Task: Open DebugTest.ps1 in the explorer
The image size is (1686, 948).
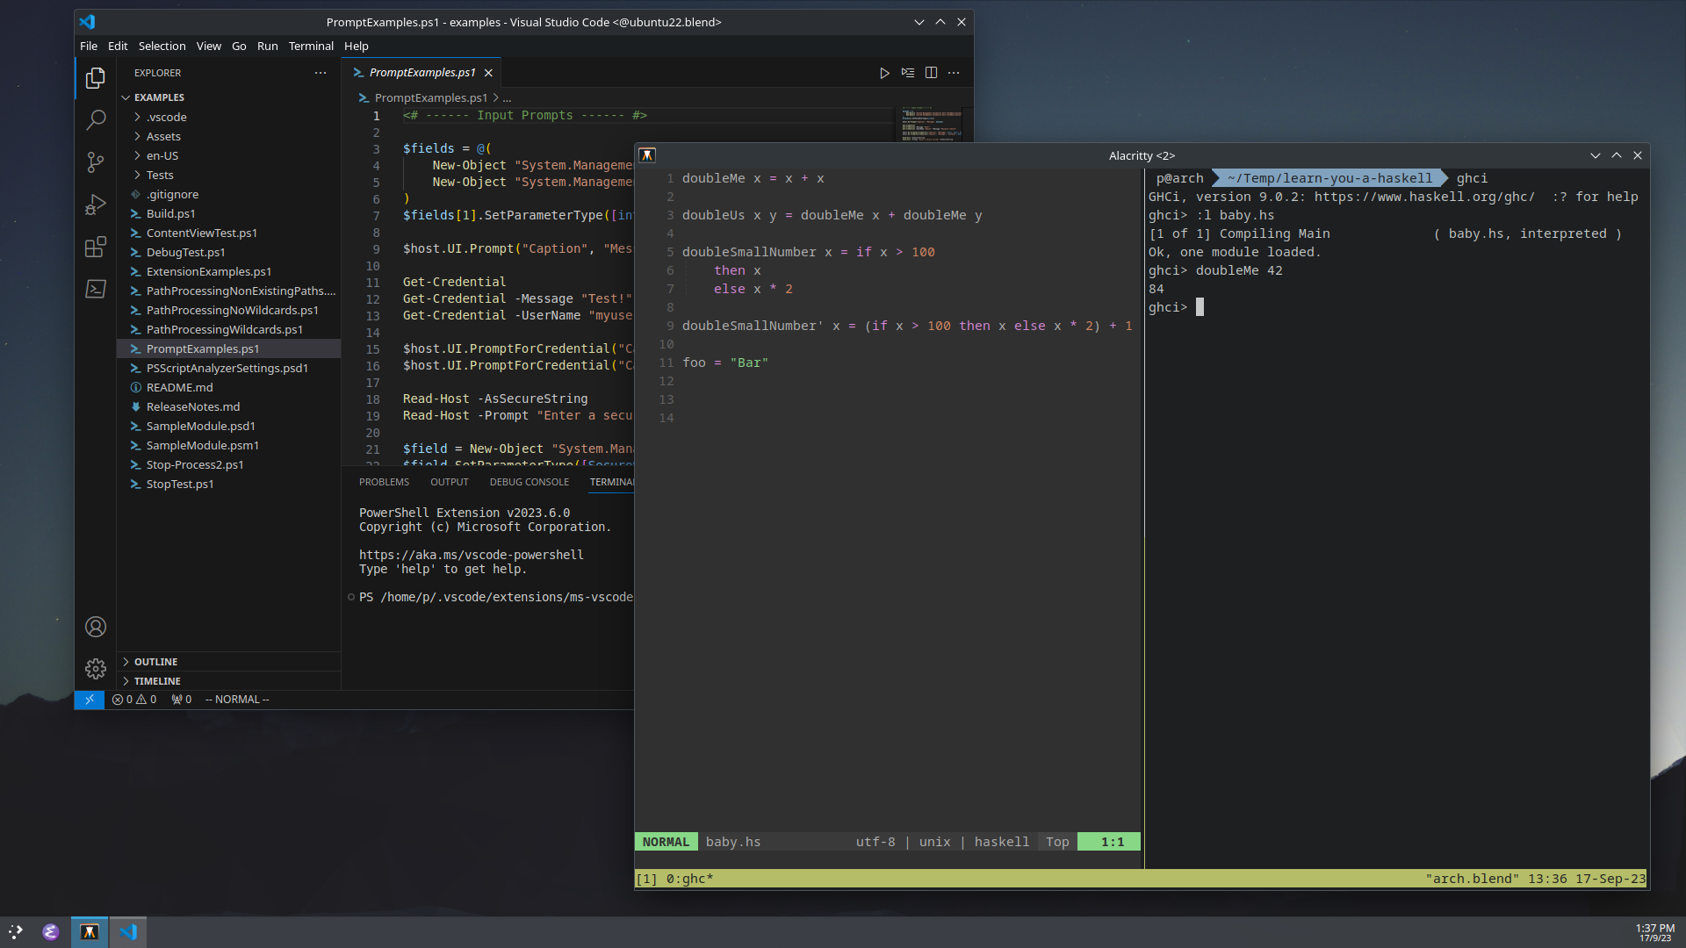Action: (228, 252)
